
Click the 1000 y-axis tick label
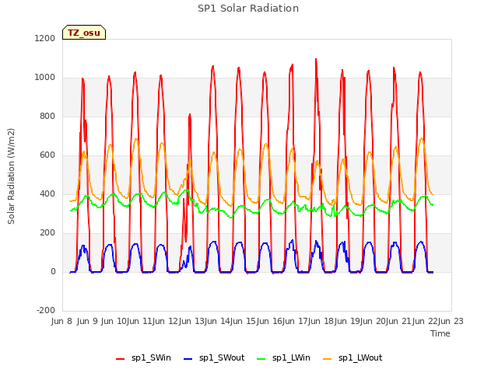tap(45, 78)
